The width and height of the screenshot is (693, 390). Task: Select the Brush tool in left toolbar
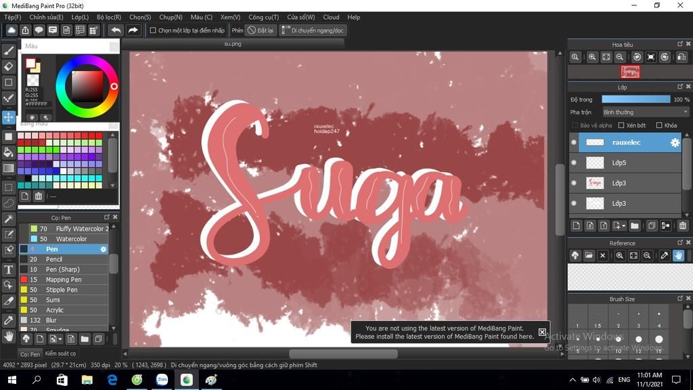pos(8,50)
